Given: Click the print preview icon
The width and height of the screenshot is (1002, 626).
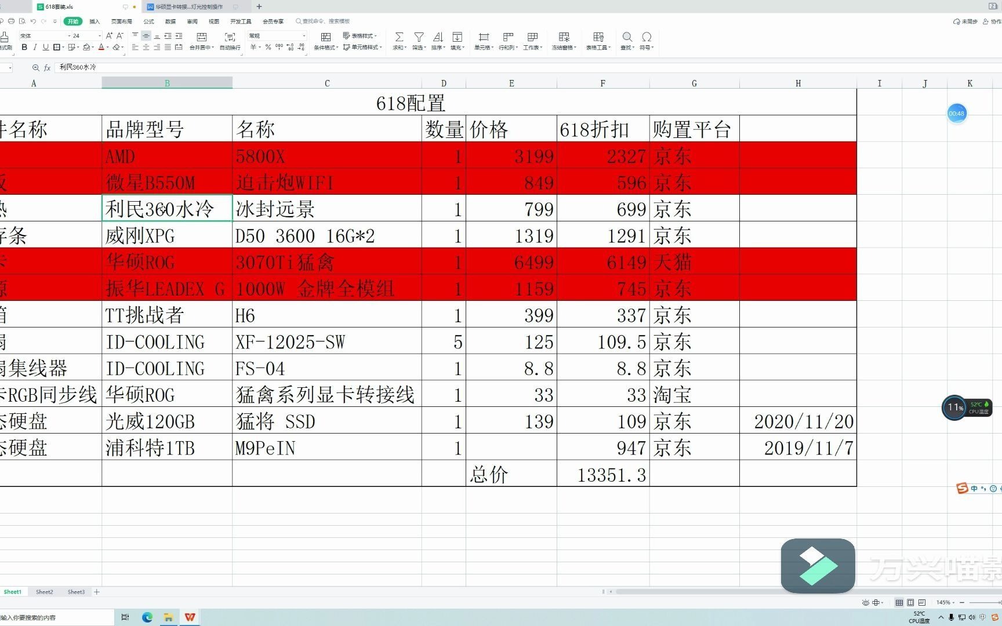Looking at the screenshot, I should pos(22,21).
